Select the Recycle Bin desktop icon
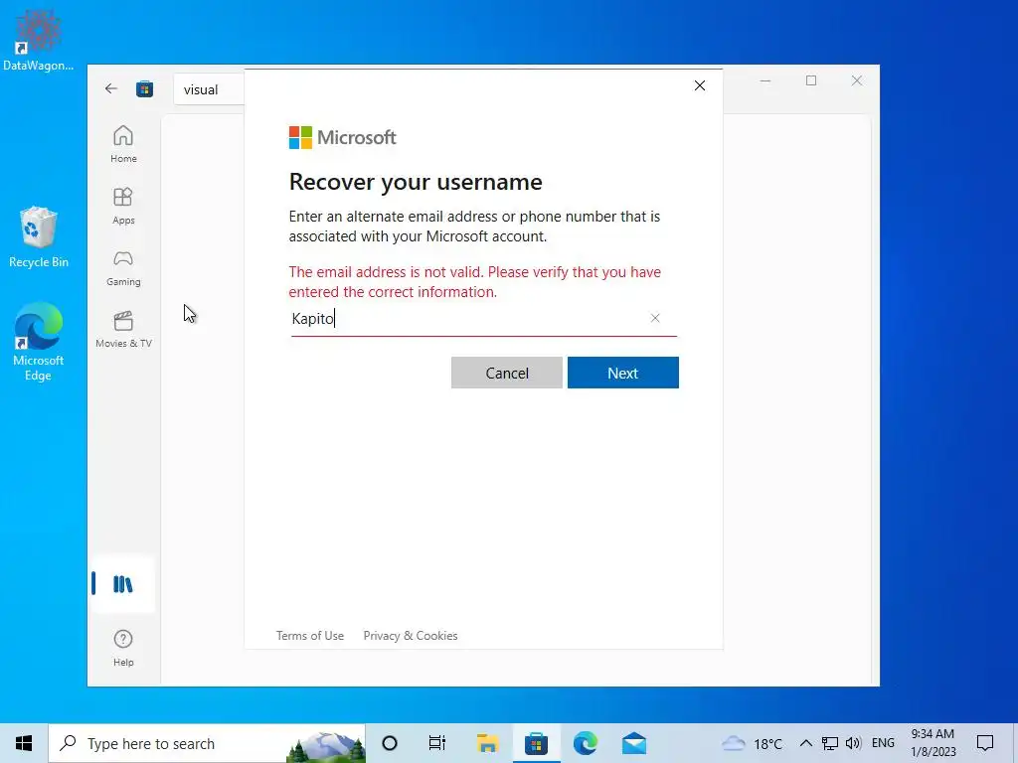The height and width of the screenshot is (763, 1018). [39, 236]
